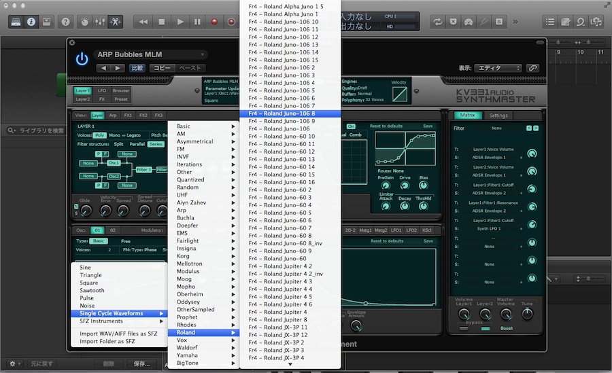
Task: Open the Browser button in Synthmaster
Action: (x=121, y=90)
